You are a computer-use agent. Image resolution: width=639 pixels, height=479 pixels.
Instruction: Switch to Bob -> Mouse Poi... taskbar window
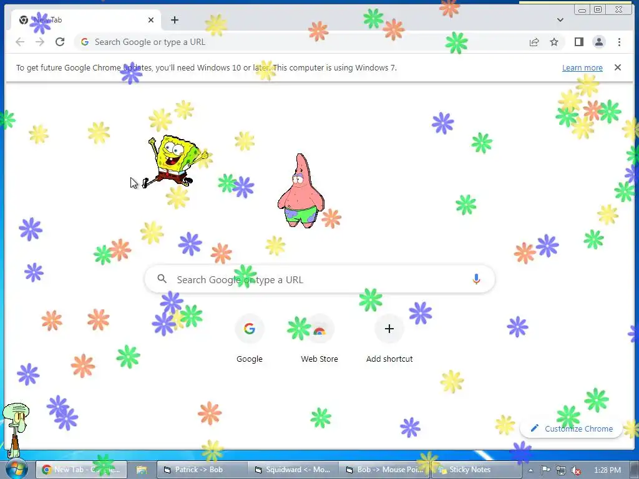point(384,470)
